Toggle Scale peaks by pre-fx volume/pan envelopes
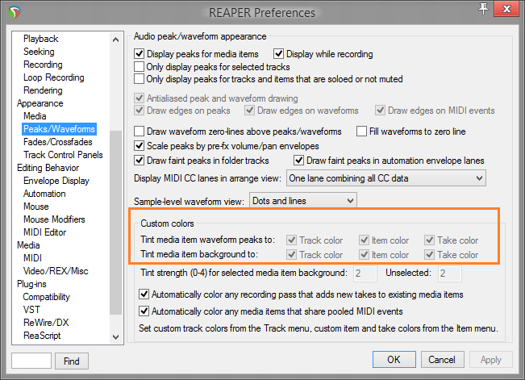 click(140, 146)
